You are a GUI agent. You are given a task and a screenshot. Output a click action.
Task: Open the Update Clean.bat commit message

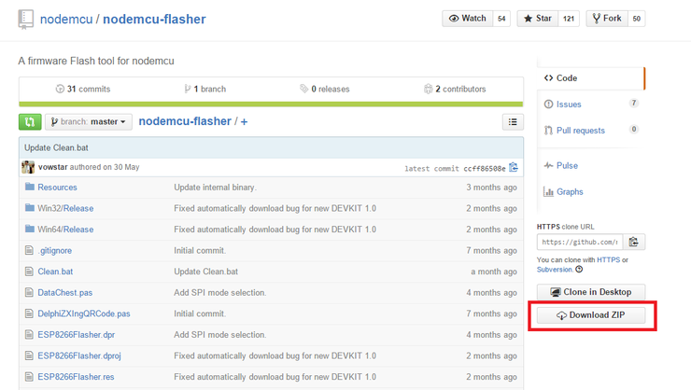click(56, 148)
